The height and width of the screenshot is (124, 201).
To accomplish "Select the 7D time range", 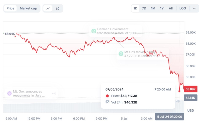I will tap(144, 8).
